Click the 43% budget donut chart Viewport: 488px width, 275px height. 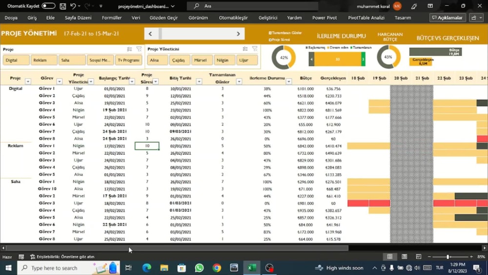pos(388,57)
